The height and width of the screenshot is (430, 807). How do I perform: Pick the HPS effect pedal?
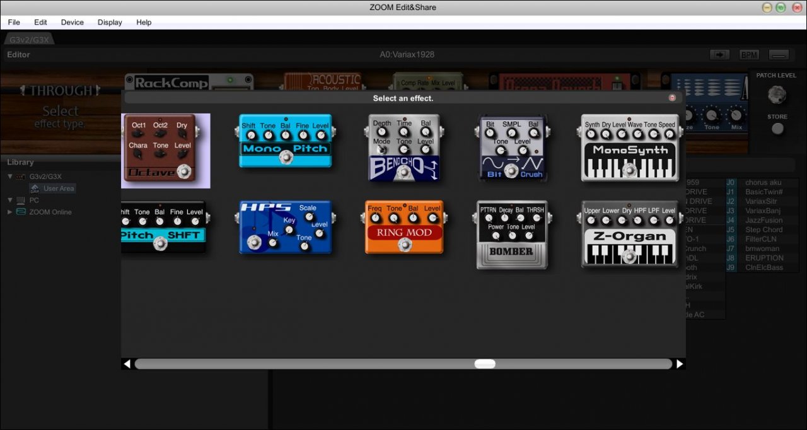[286, 227]
